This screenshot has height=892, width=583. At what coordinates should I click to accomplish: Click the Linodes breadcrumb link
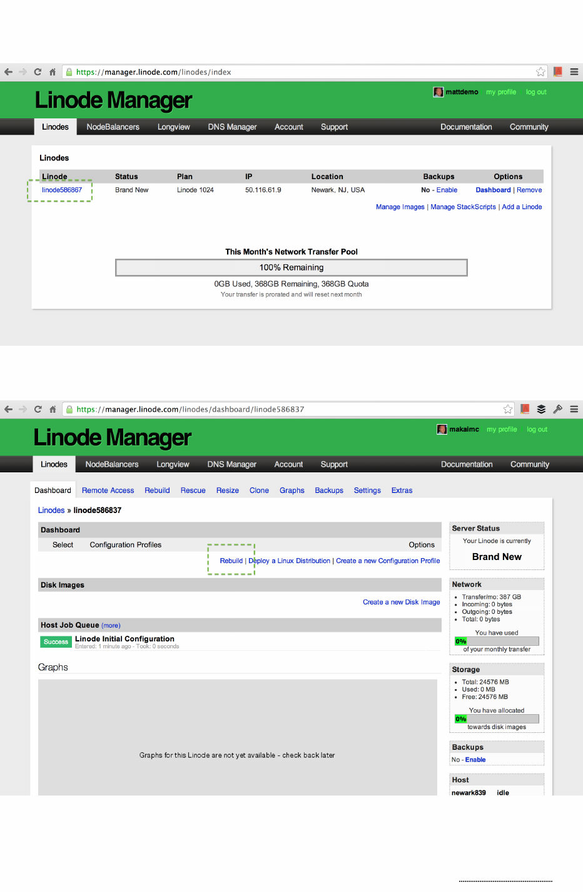tap(51, 511)
